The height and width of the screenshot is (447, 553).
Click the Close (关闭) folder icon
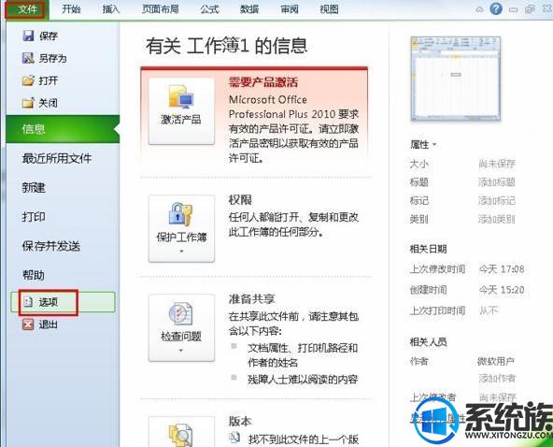(x=28, y=103)
